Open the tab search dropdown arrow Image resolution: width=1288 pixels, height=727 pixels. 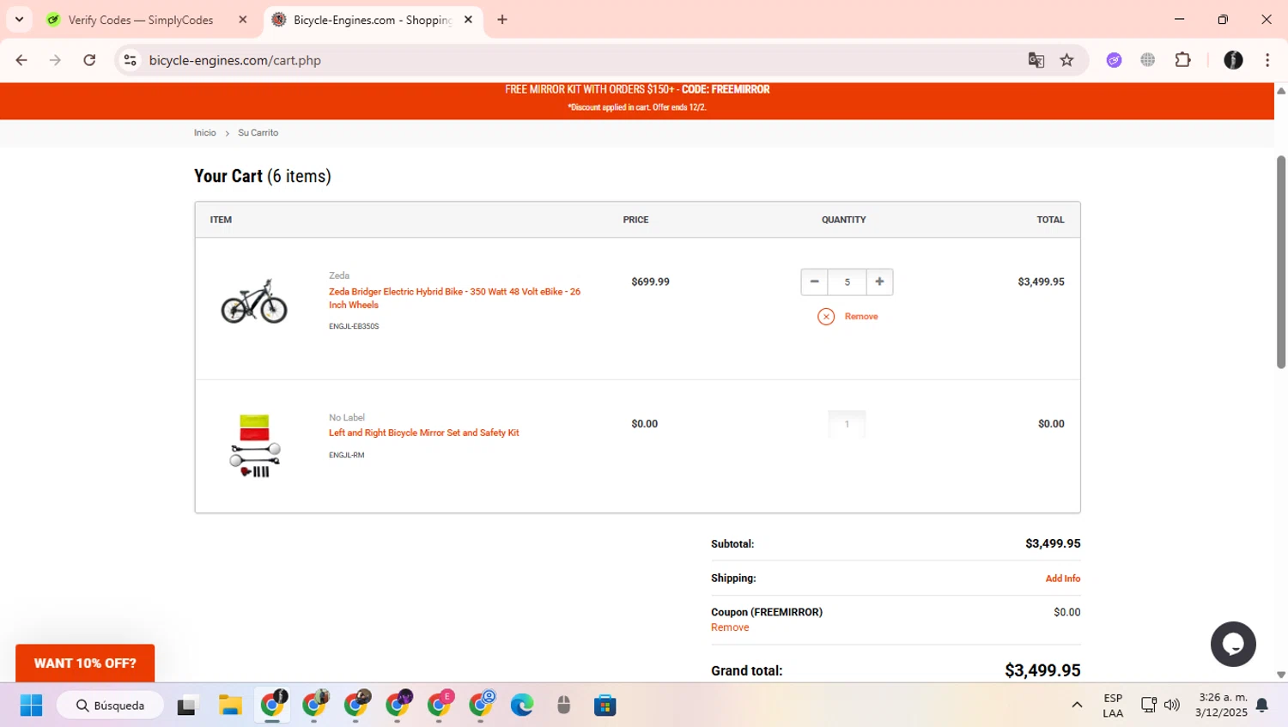pyautogui.click(x=19, y=20)
